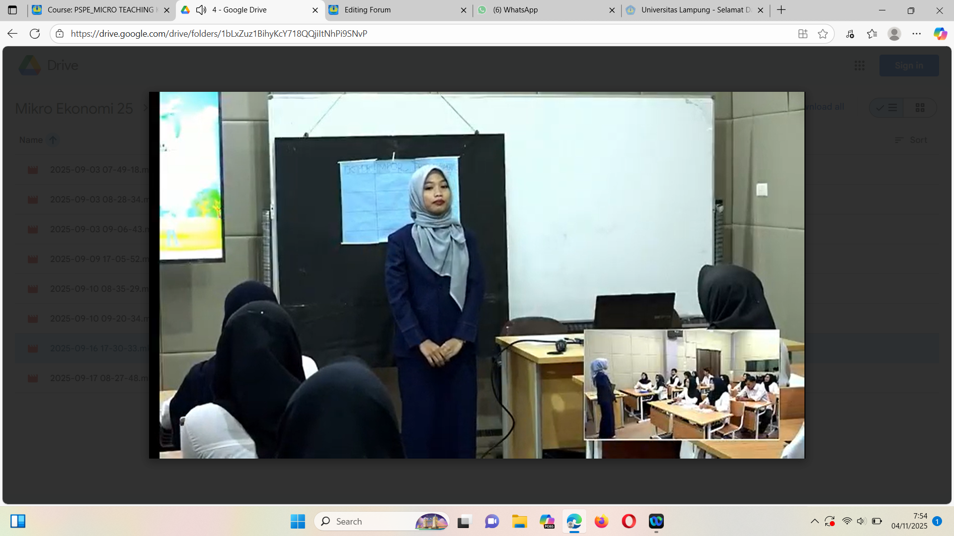Add page to favorites star icon
The image size is (954, 536).
(823, 34)
